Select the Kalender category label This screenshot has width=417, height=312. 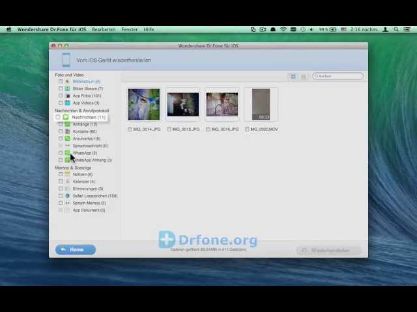(x=84, y=181)
